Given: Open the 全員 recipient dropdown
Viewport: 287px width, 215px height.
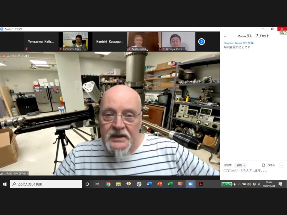Looking at the screenshot, I should [x=241, y=165].
